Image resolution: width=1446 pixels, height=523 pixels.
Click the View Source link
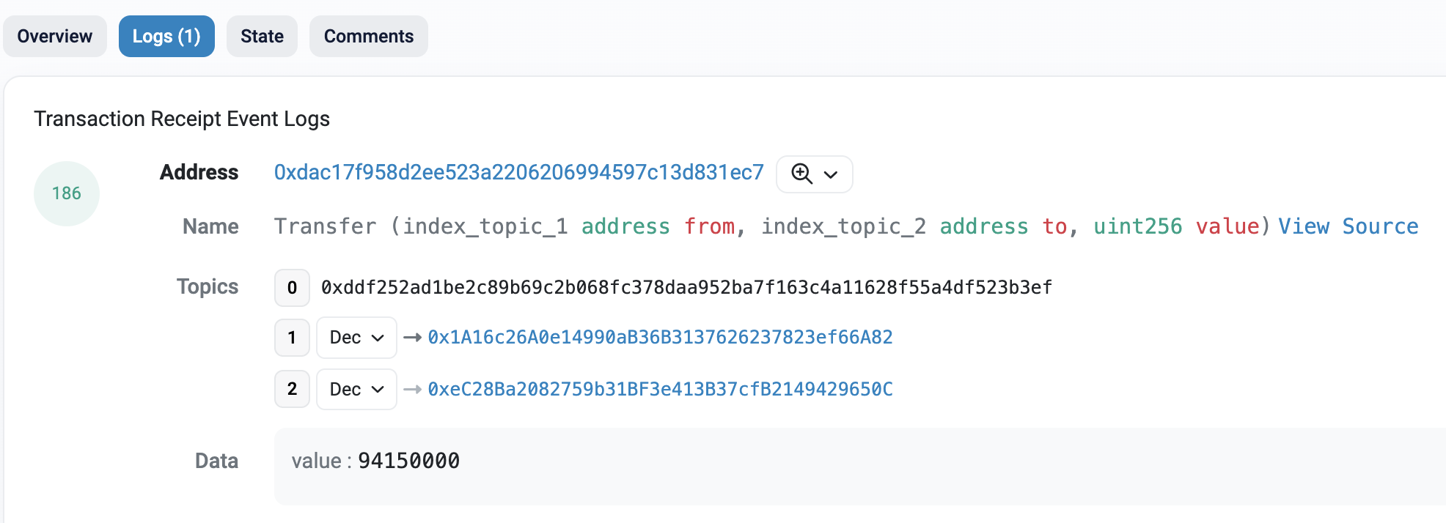pyautogui.click(x=1348, y=226)
